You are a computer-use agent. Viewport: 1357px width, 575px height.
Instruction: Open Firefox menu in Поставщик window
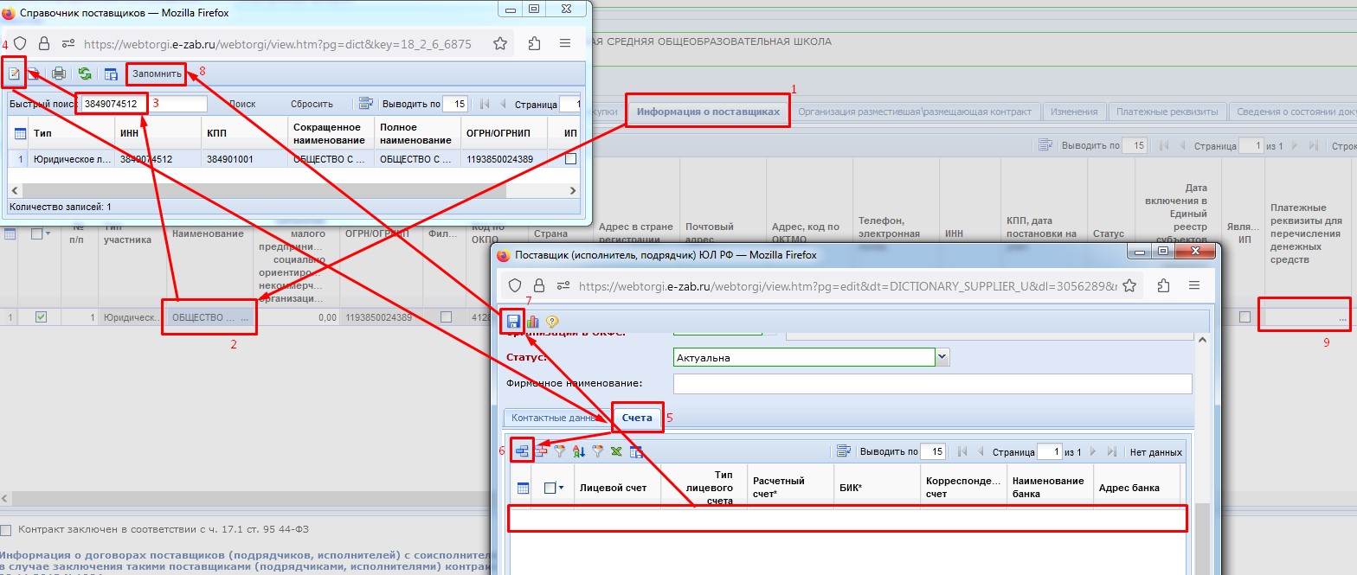tap(1194, 285)
